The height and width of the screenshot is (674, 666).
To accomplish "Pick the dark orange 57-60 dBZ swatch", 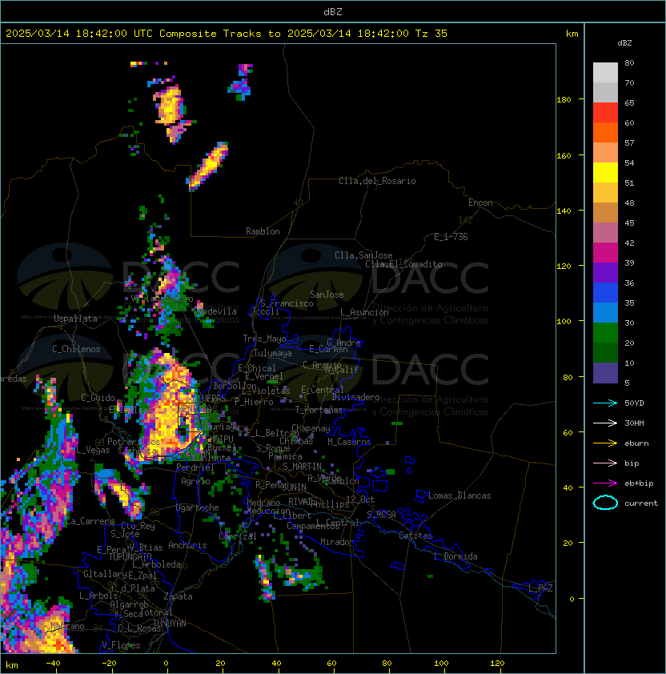I will coord(605,133).
